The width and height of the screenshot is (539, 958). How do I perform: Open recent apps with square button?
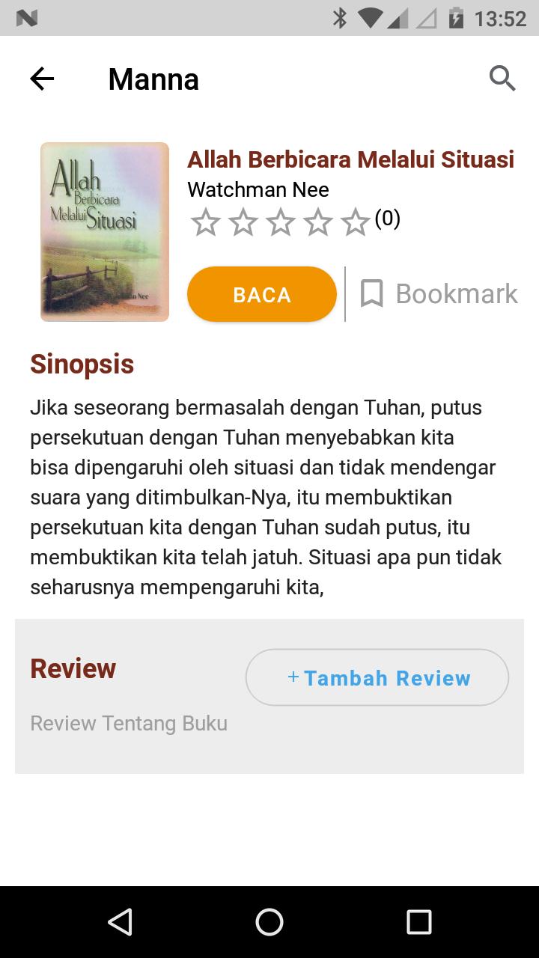(419, 922)
